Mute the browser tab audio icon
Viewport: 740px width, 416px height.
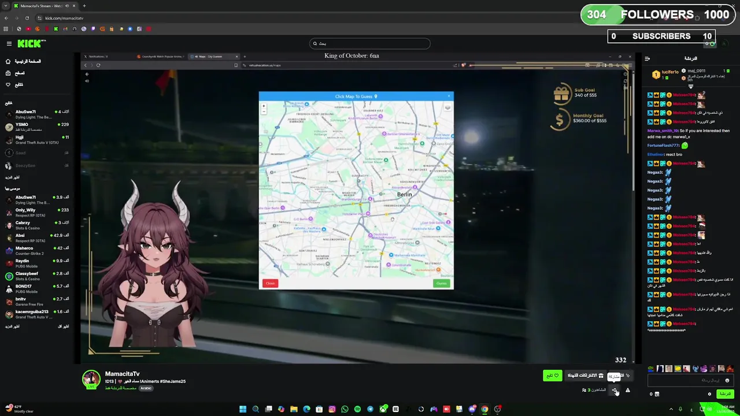pyautogui.click(x=67, y=6)
